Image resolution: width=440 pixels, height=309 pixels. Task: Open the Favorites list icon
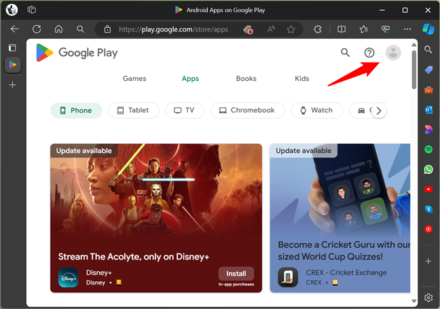tap(364, 29)
